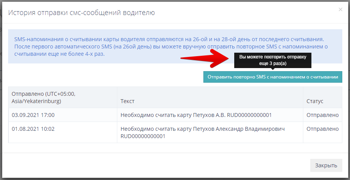Image resolution: width=350 pixels, height=180 pixels.
Task: Click the resend SMS reminder button
Action: 273,77
